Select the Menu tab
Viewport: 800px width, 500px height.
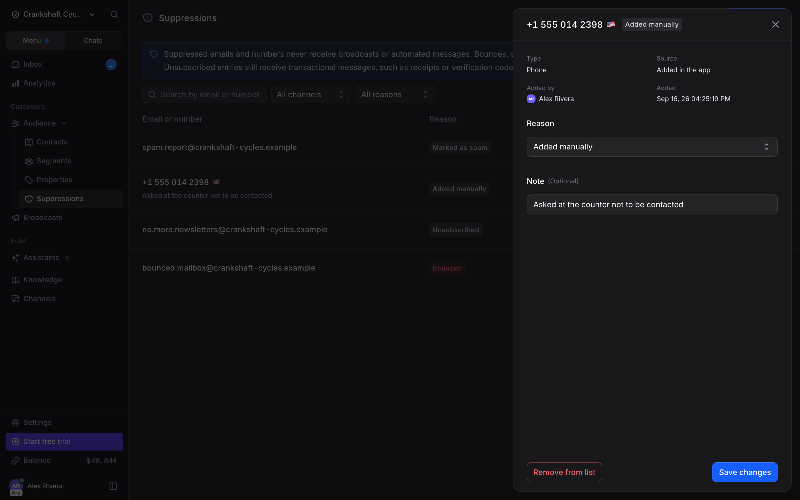[36, 41]
